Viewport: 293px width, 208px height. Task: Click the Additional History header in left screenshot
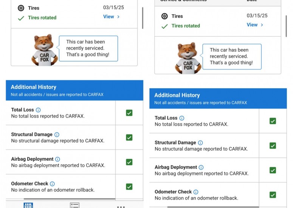coord(74,90)
